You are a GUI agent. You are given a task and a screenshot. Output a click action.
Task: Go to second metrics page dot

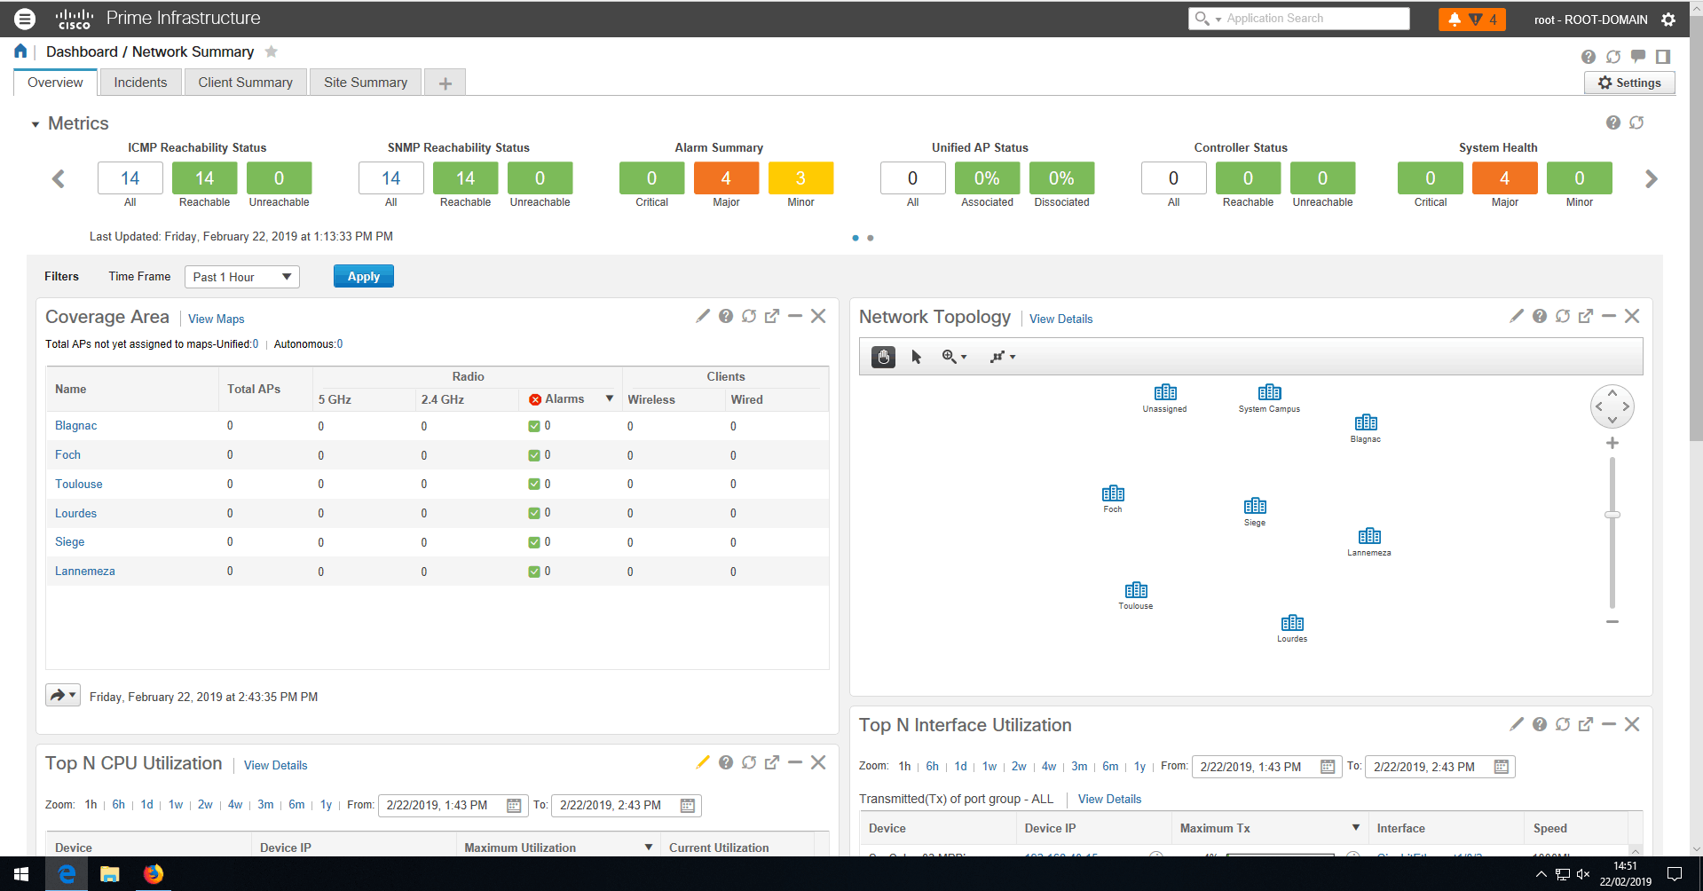coord(871,238)
